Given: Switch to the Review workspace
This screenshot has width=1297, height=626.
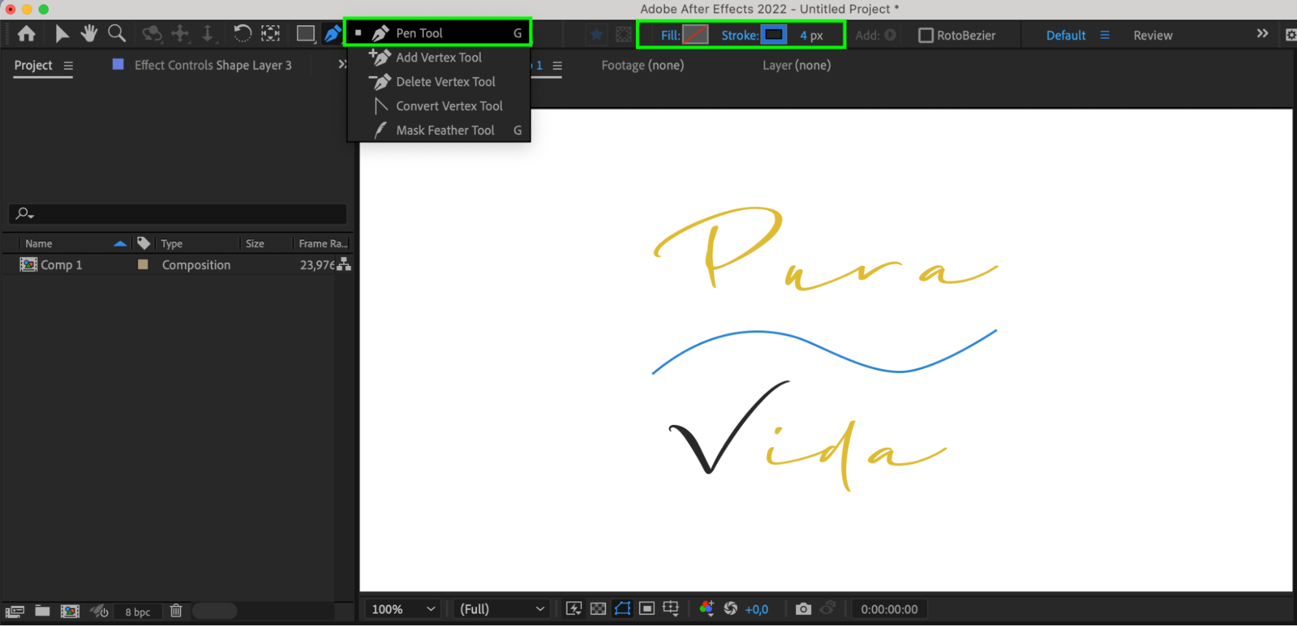Looking at the screenshot, I should [1153, 36].
